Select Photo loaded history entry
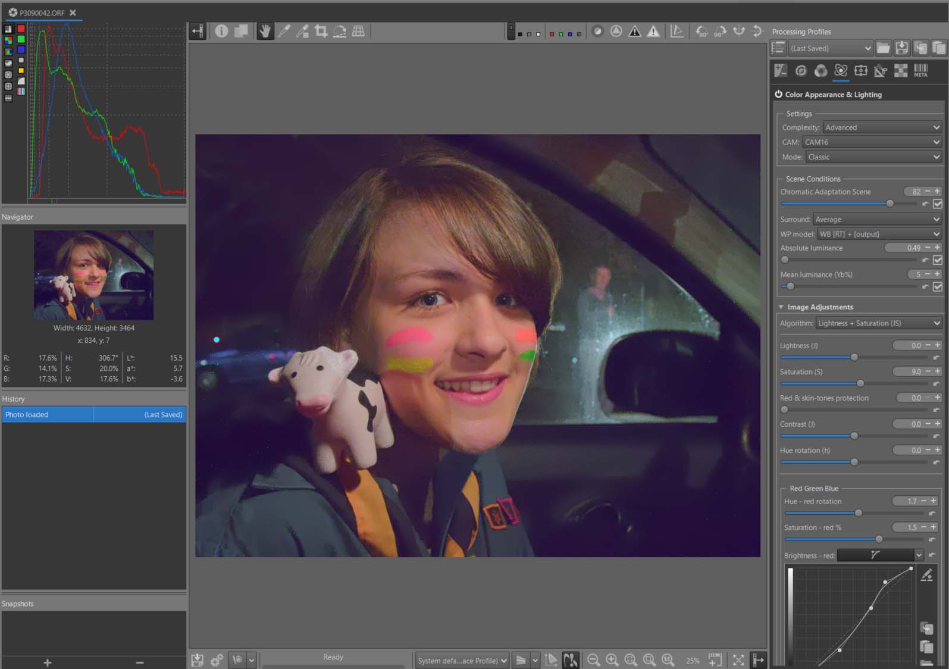The height and width of the screenshot is (669, 949). [x=48, y=414]
